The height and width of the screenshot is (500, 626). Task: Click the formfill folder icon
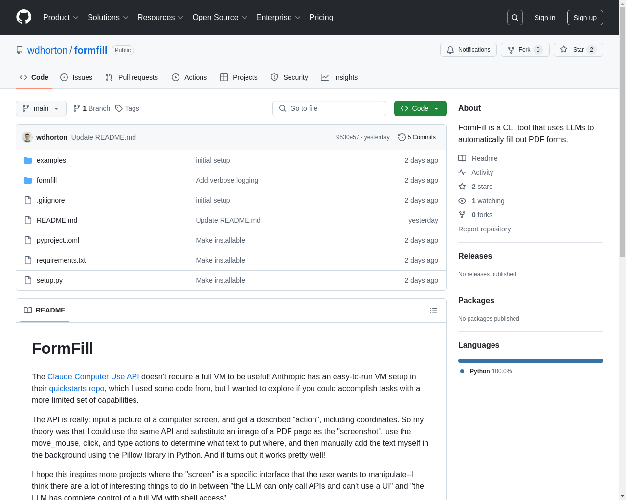[x=28, y=180]
